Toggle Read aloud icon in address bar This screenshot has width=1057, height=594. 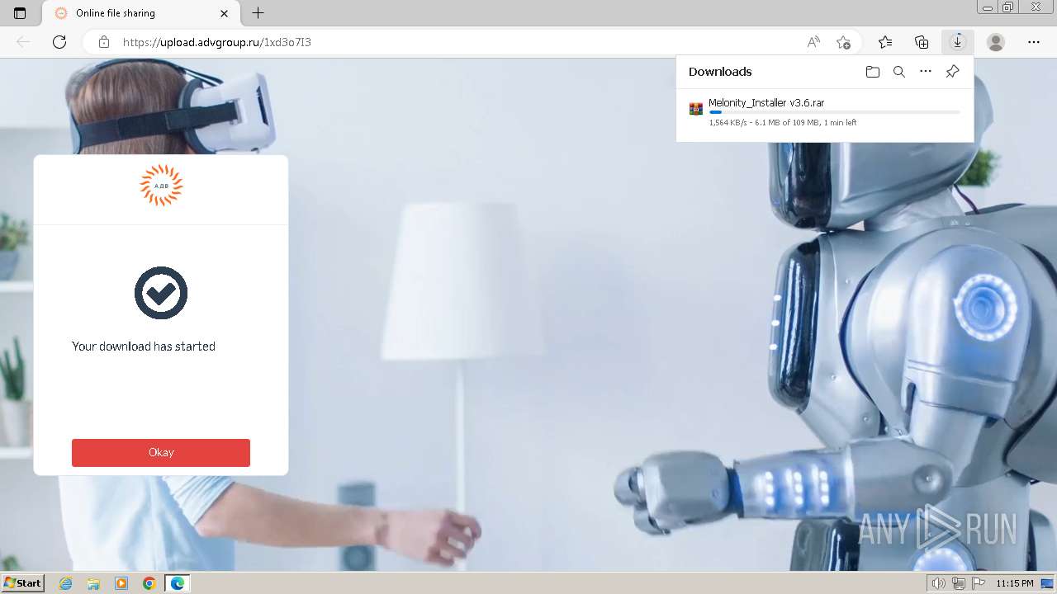click(813, 42)
